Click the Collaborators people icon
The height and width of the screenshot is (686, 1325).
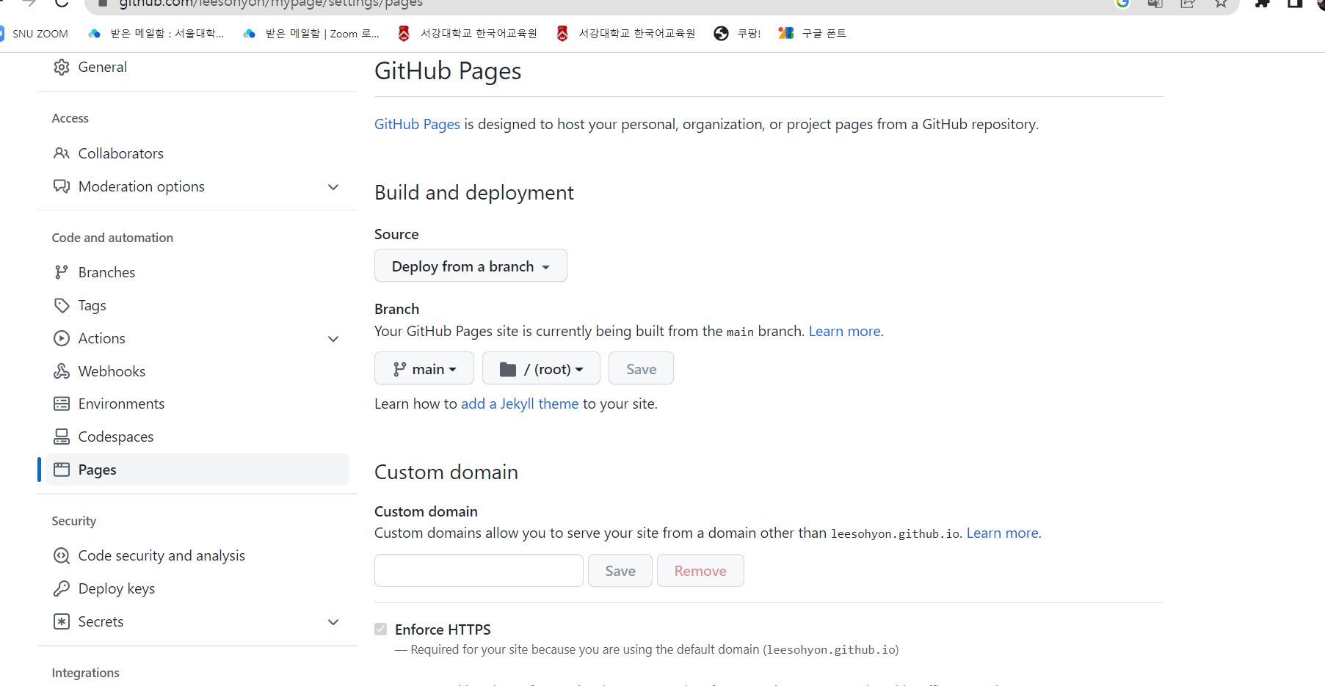62,153
